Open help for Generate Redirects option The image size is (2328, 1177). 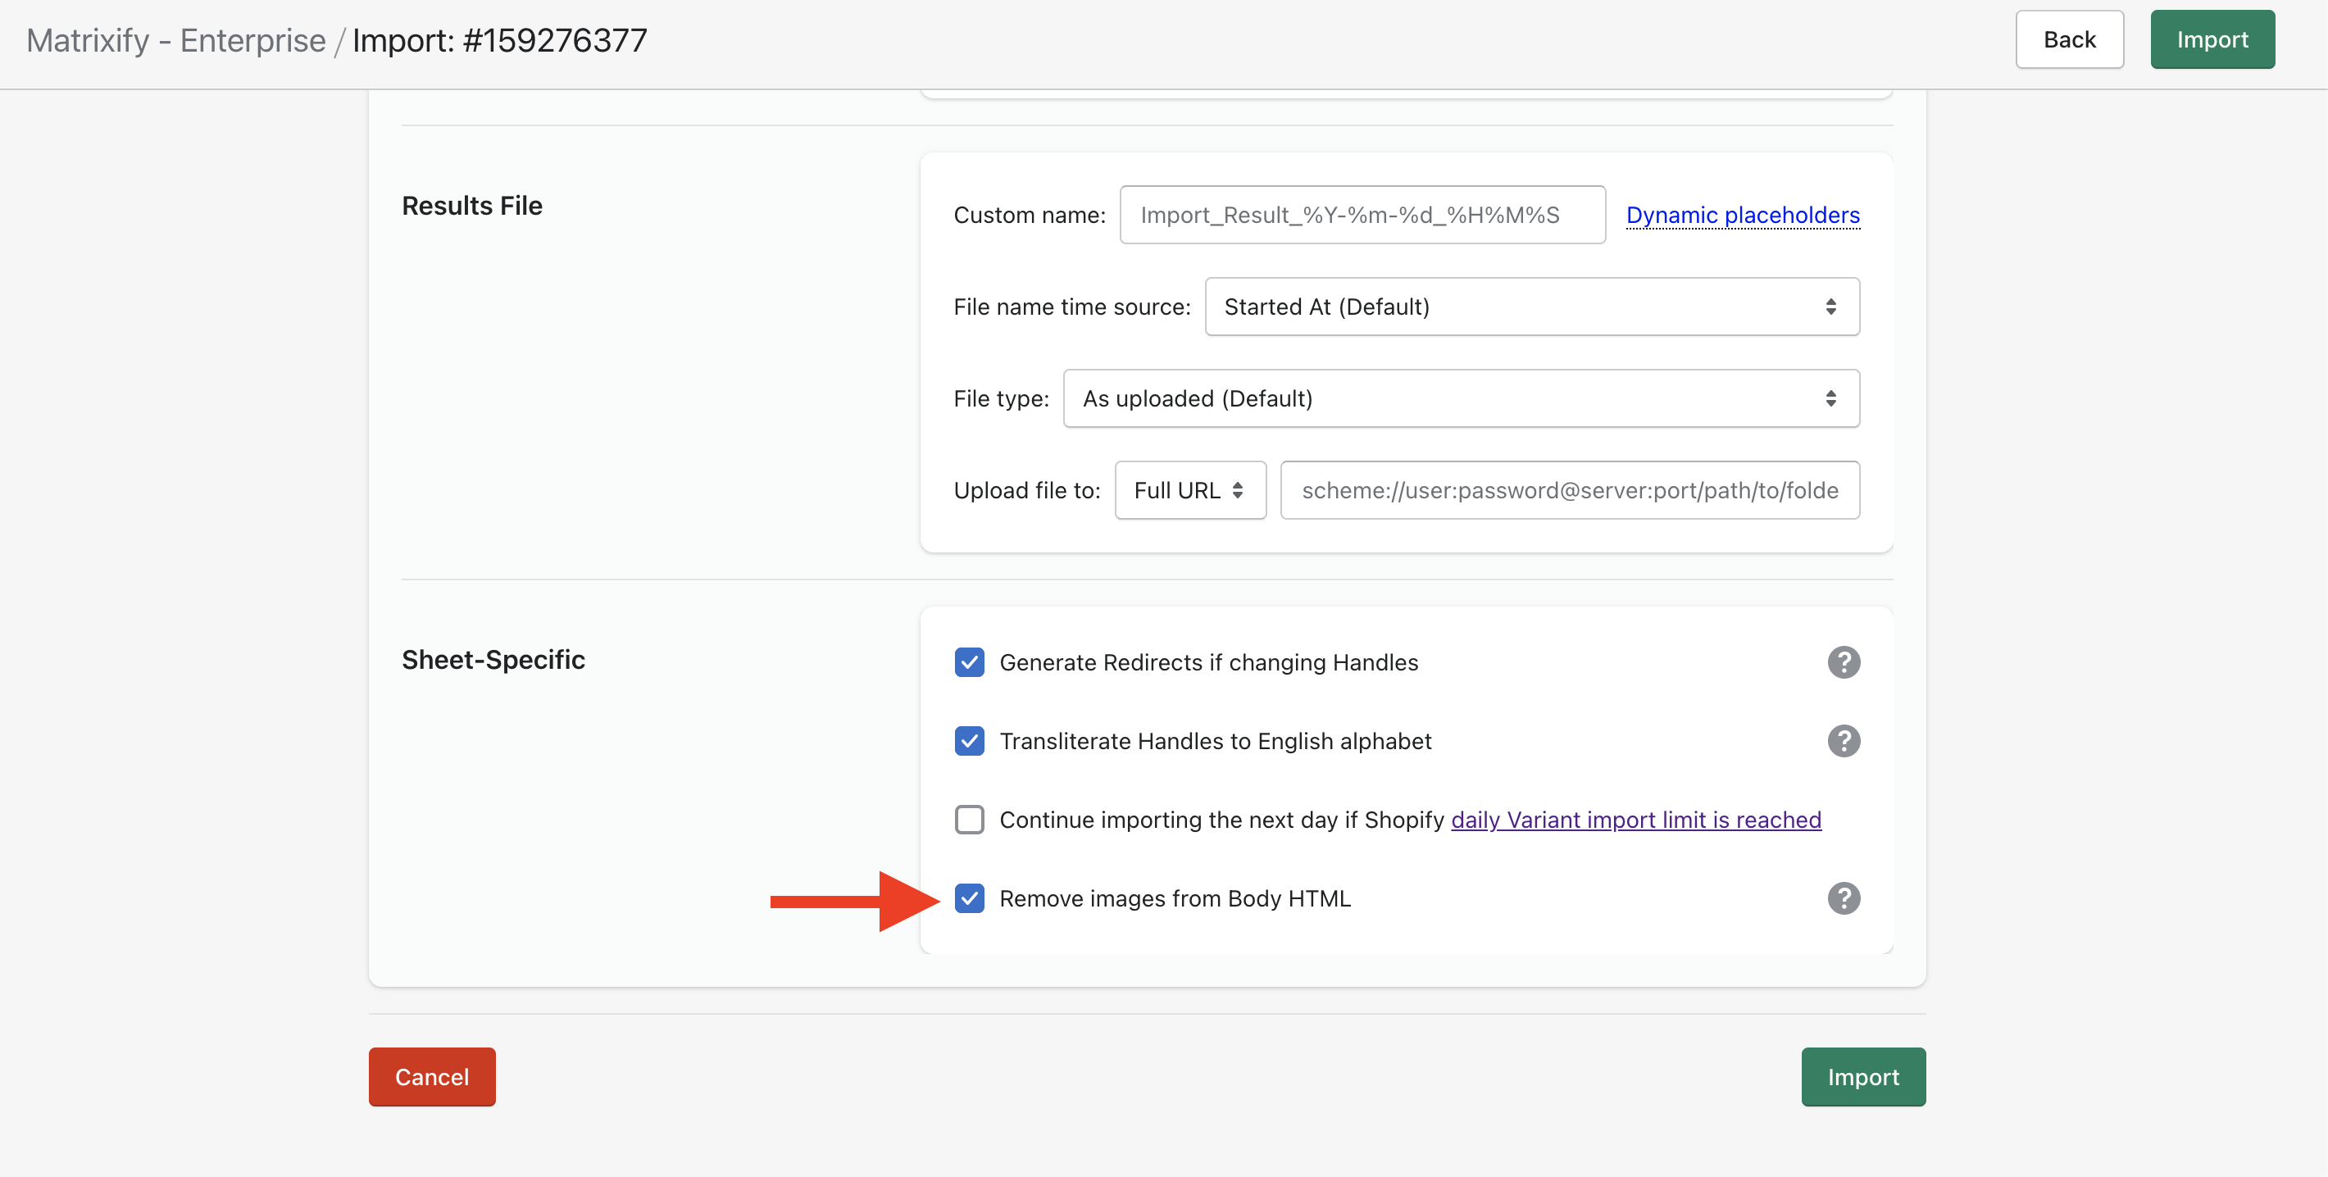1843,662
